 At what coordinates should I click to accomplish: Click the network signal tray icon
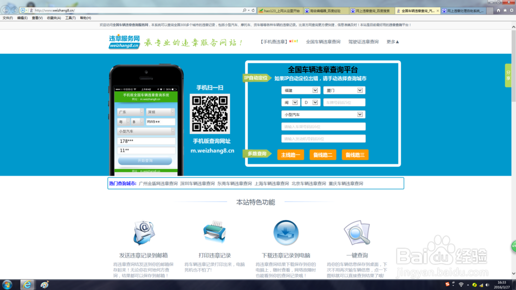481,285
